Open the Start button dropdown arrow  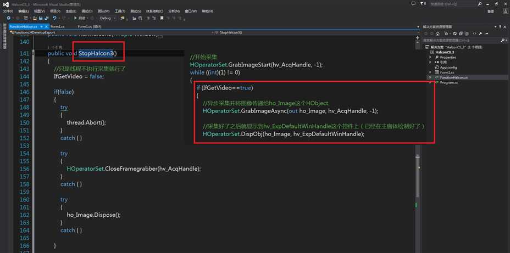(87, 18)
